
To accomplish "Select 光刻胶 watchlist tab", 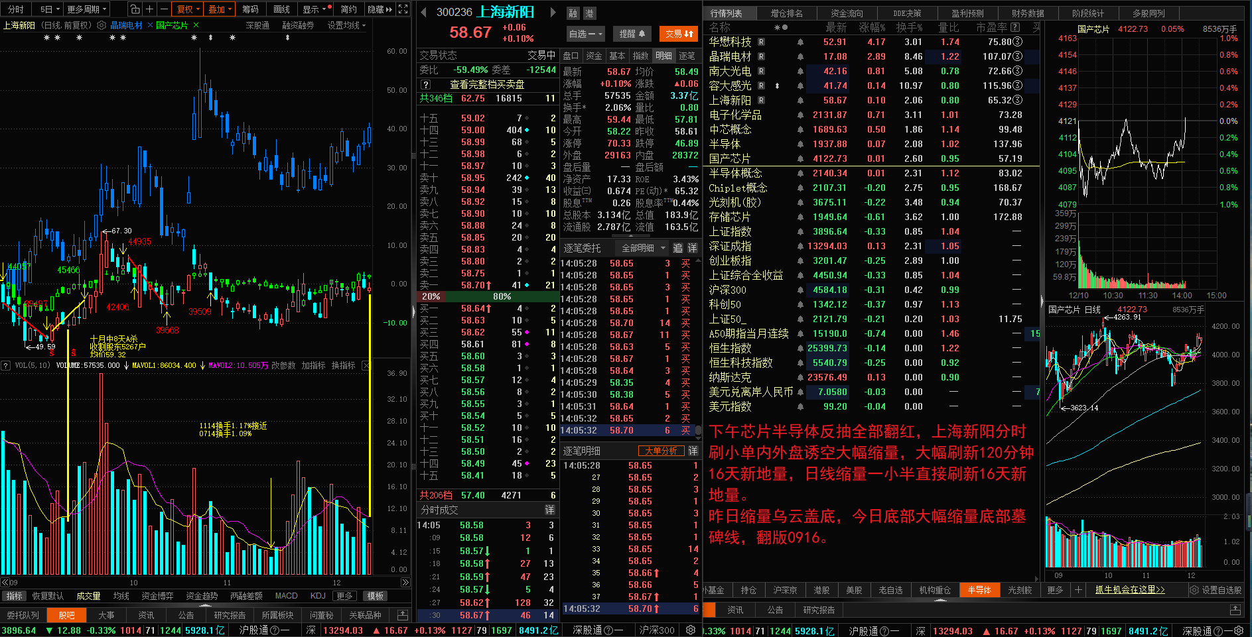I will (x=1020, y=589).
